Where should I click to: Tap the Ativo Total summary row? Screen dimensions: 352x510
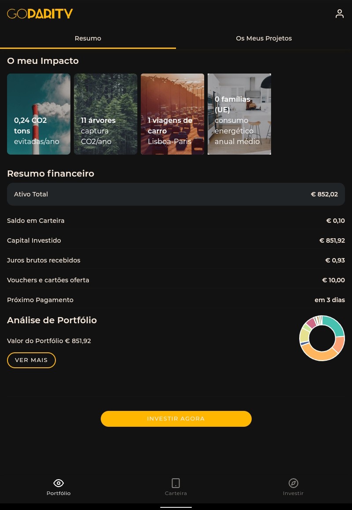click(x=176, y=194)
